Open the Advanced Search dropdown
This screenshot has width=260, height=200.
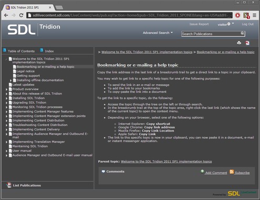point(158,33)
